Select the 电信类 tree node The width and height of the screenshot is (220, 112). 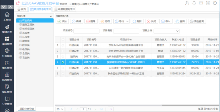click(x=26, y=49)
